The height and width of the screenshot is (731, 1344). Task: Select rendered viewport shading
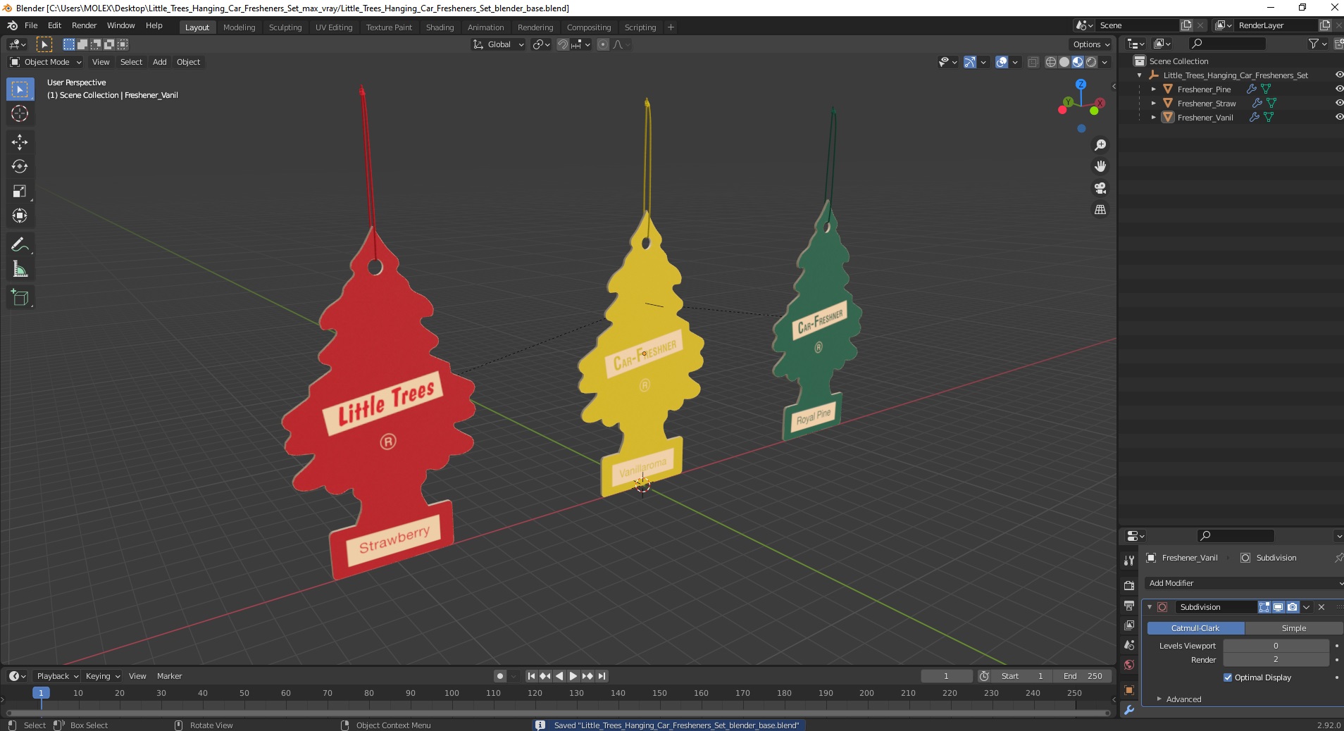[x=1091, y=62]
